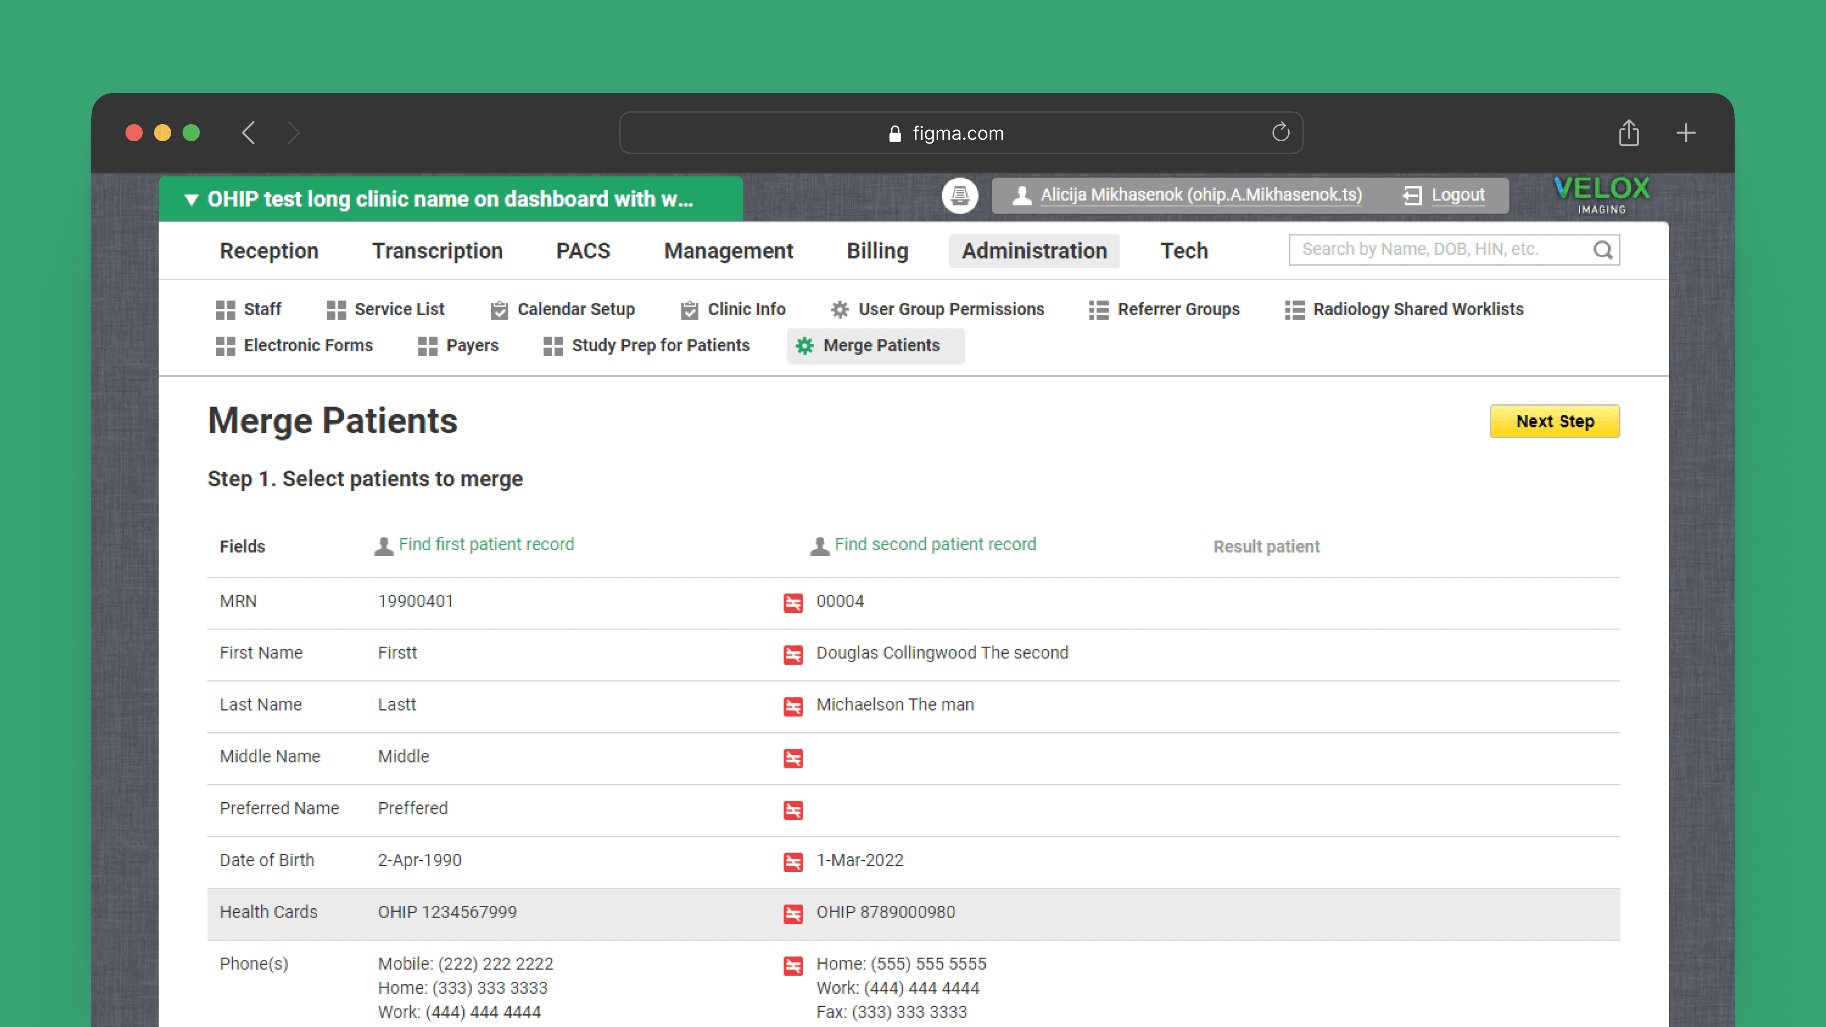1826x1027 pixels.
Task: Click the not-equal icon in First Name row
Action: [793, 654]
